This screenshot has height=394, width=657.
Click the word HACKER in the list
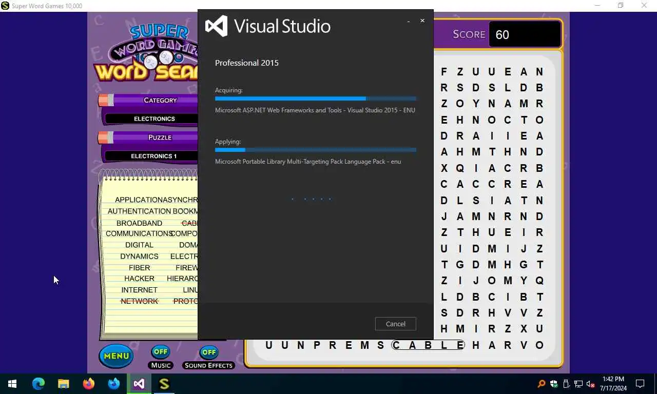139,279
